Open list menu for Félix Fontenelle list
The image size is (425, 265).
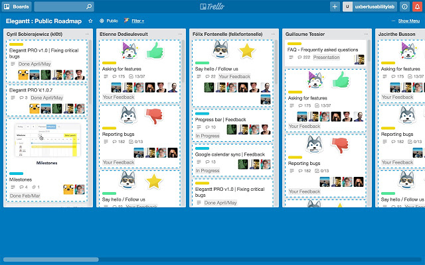(x=273, y=34)
